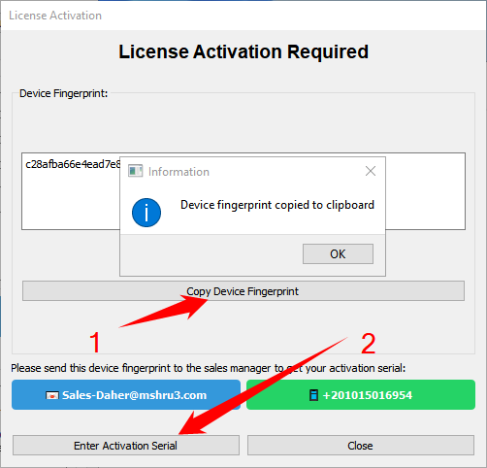Click the envelope icon on the email button
The image size is (487, 468).
52,395
